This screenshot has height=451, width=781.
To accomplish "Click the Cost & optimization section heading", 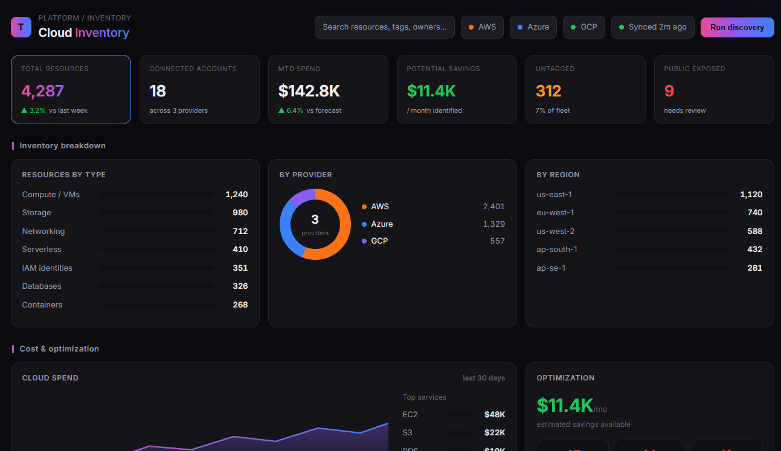I will [x=59, y=348].
